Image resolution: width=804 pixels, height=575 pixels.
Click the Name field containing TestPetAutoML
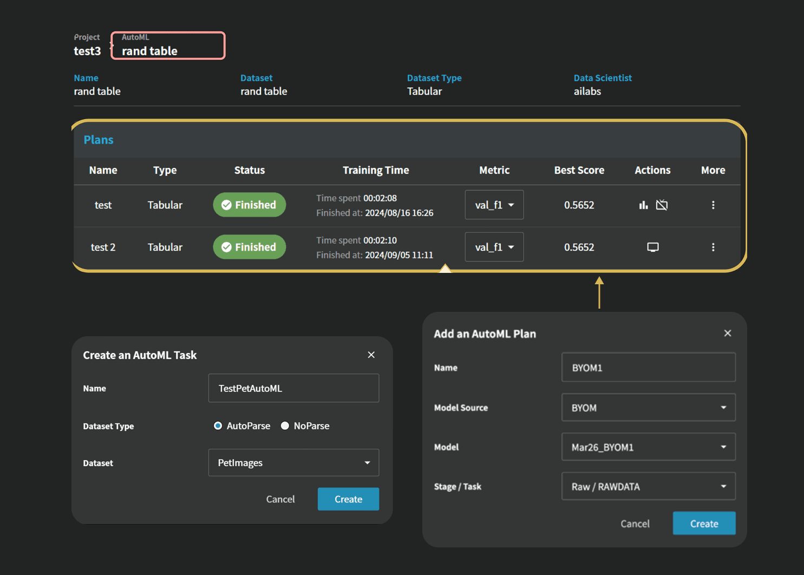click(293, 388)
